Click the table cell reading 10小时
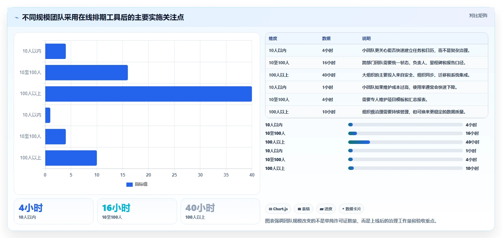 pyautogui.click(x=329, y=112)
